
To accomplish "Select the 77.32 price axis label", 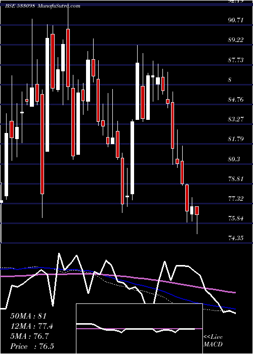I will coord(236,199).
